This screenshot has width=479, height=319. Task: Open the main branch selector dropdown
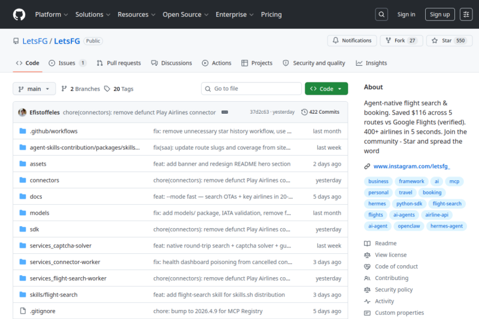[34, 89]
